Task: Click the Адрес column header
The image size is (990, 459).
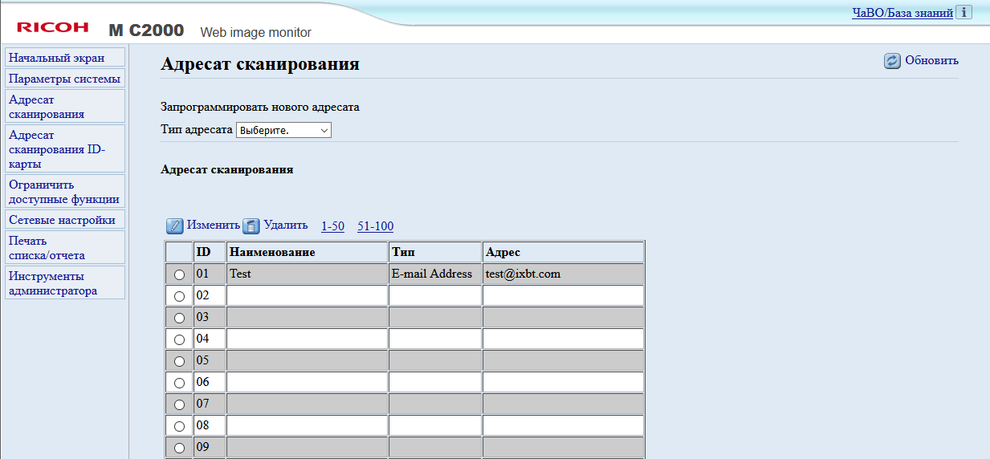Action: tap(563, 252)
